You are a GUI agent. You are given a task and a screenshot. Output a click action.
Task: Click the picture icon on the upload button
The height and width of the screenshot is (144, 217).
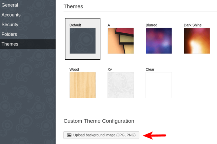69,135
